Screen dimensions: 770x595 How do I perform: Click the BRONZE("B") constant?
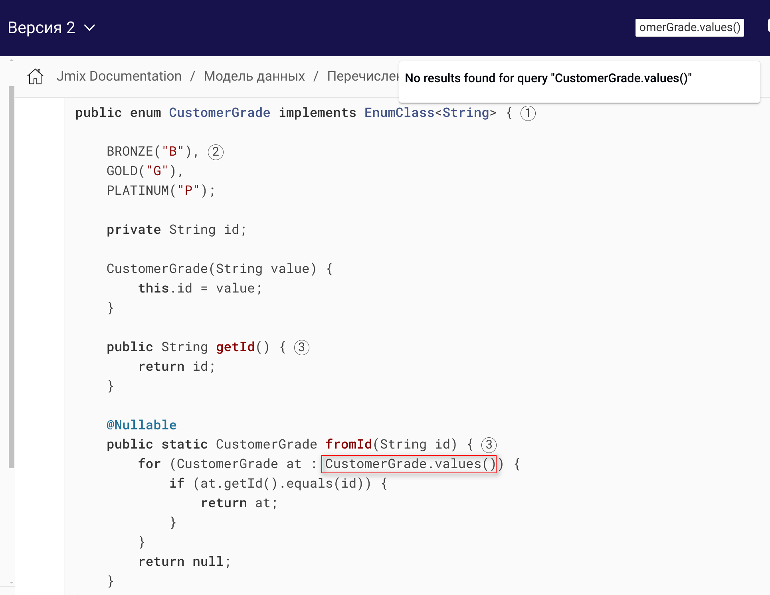(149, 152)
